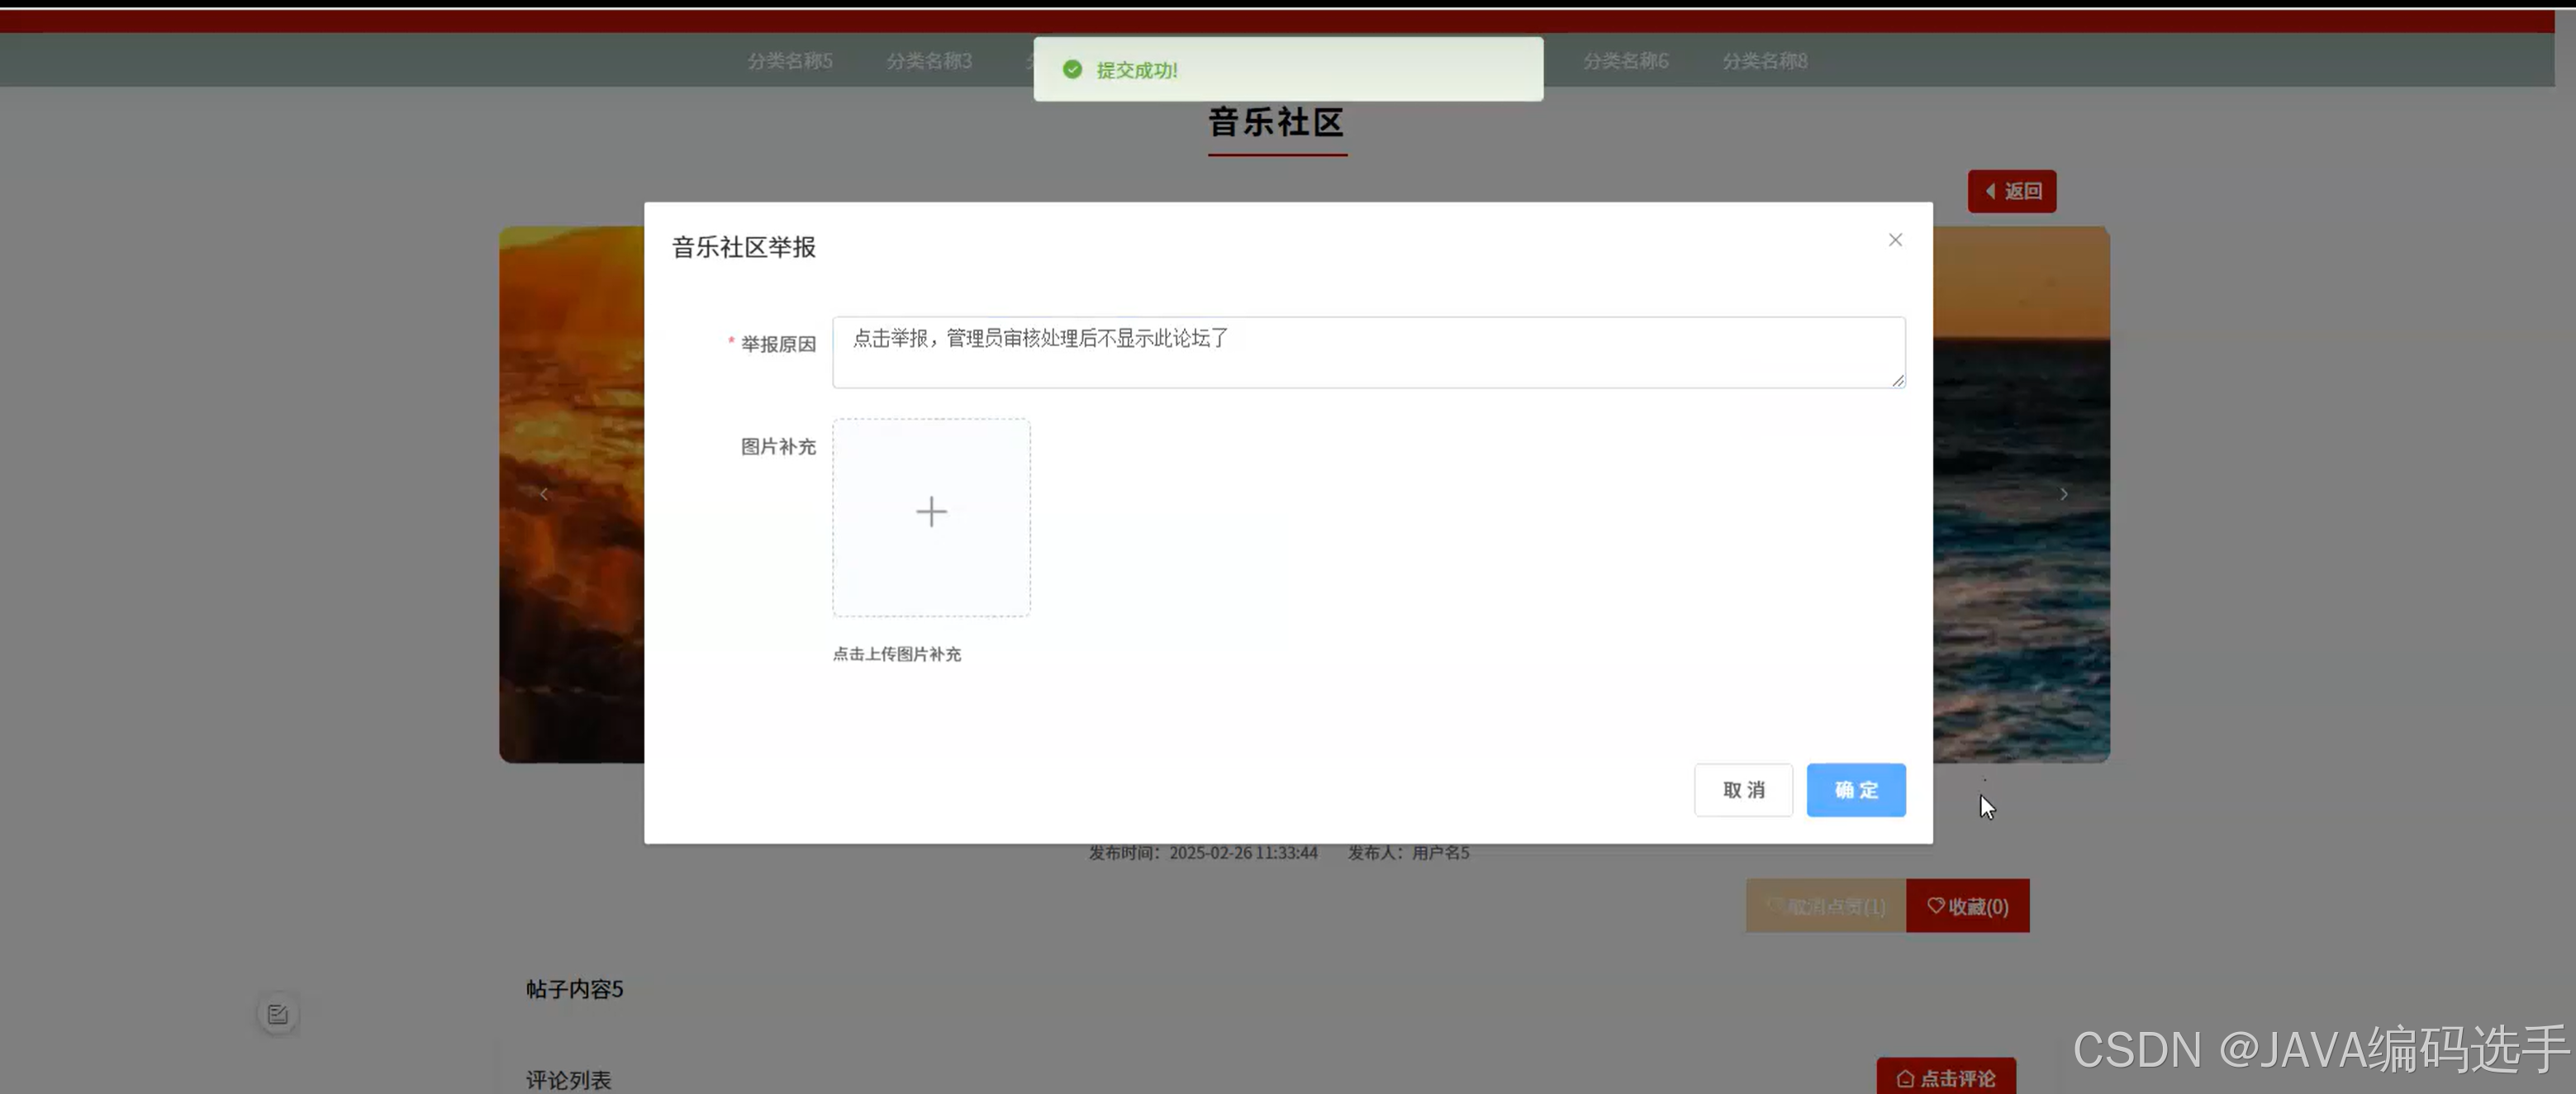Dismiss the report dialog with the X

tap(1894, 239)
